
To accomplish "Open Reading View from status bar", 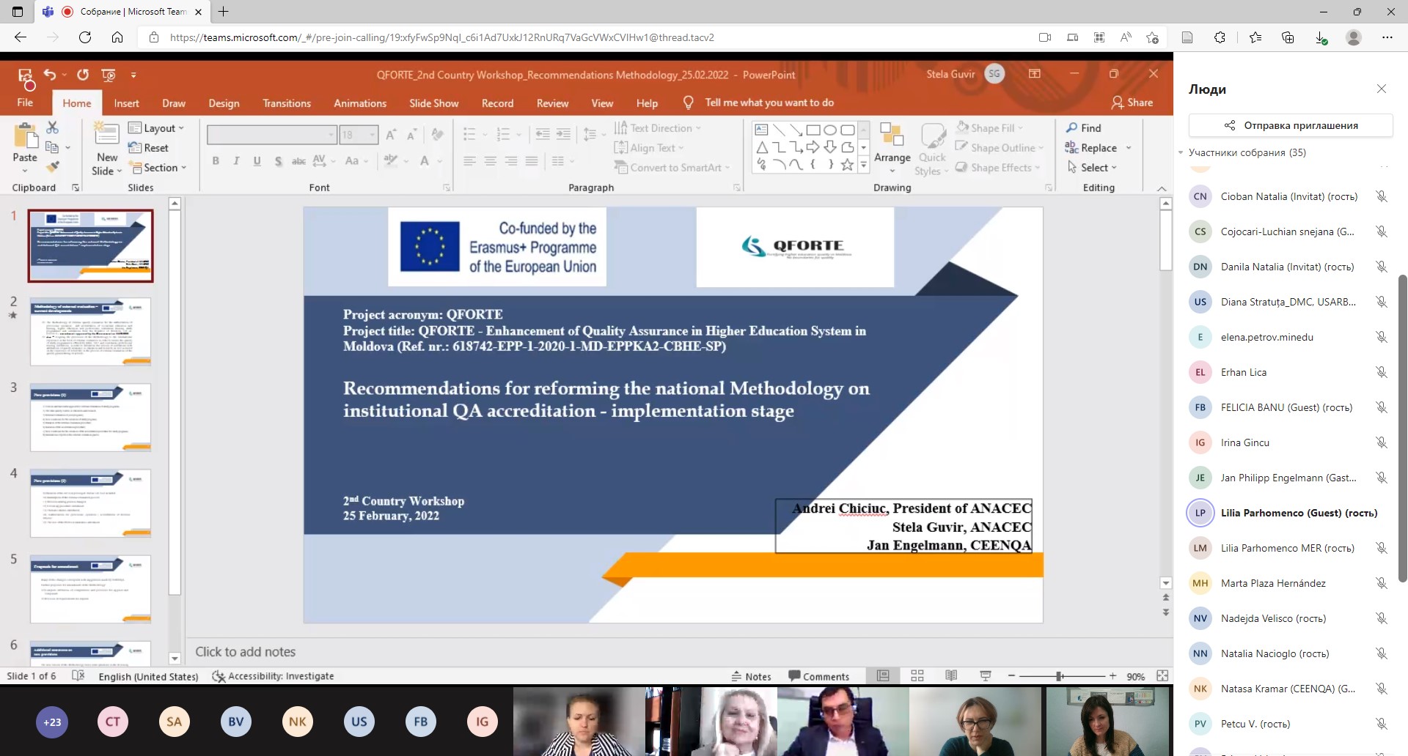I will coord(951,676).
